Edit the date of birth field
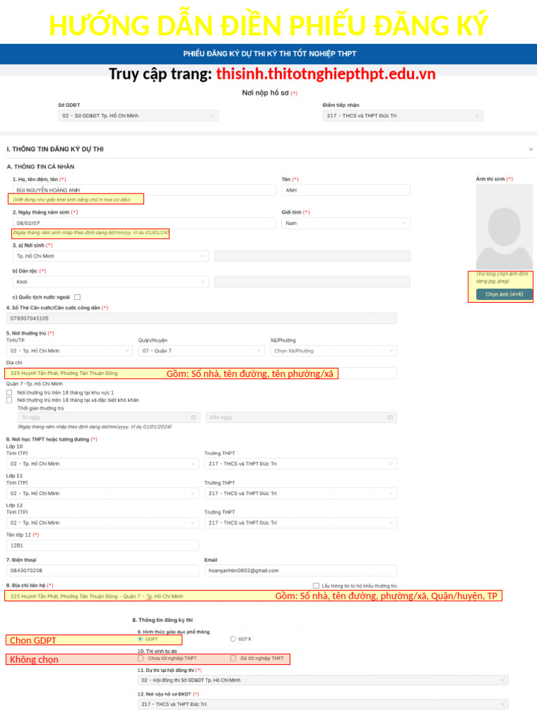The image size is (537, 716). [144, 223]
